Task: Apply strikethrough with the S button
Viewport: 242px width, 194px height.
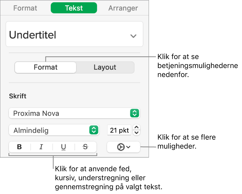Action: (85, 147)
